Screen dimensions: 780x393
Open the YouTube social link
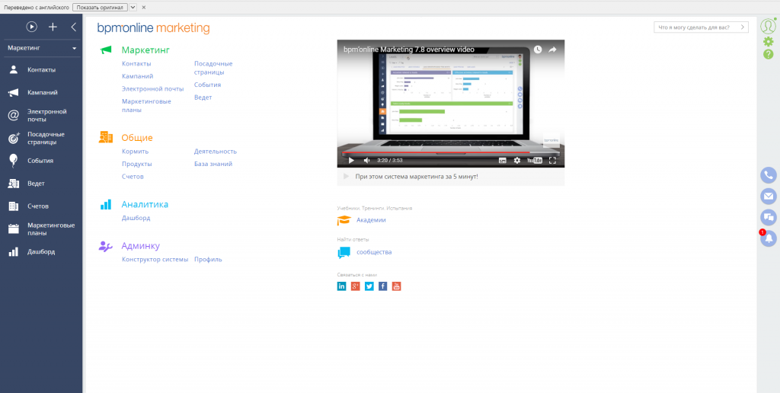(x=396, y=286)
